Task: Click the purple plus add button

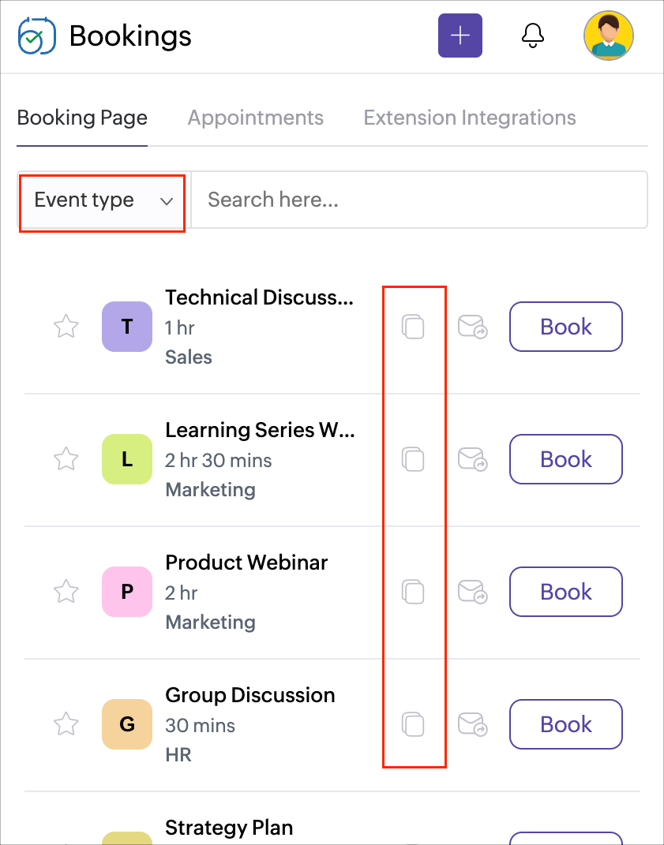Action: (460, 36)
